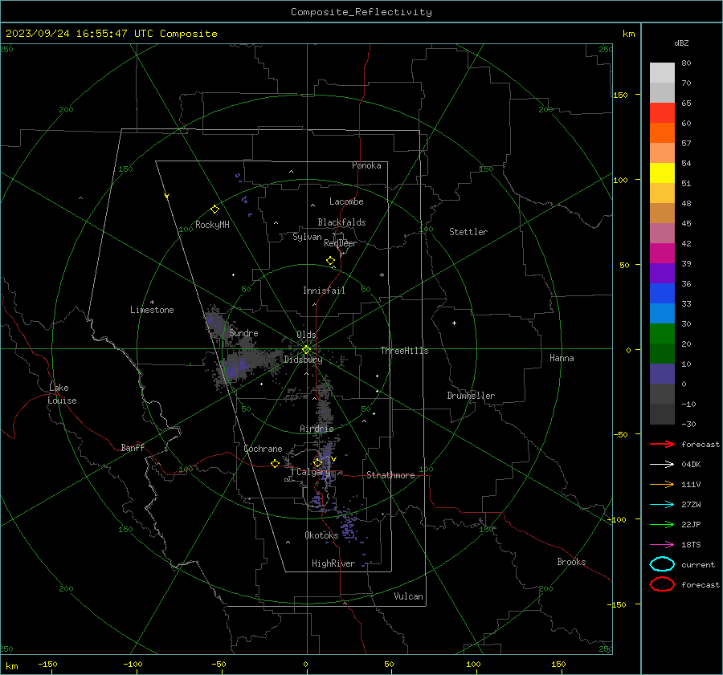Click the Limestone label
The height and width of the screenshot is (675, 723).
[x=152, y=310]
